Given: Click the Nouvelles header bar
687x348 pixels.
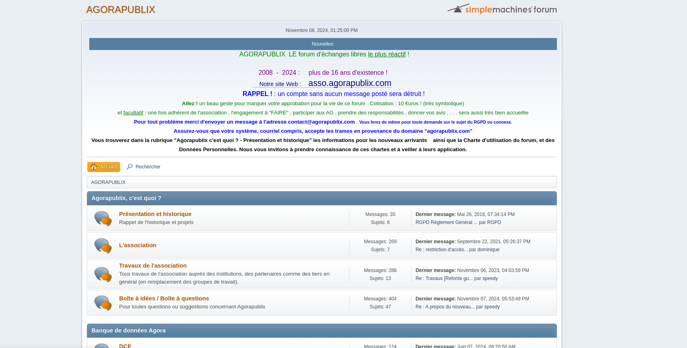Looking at the screenshot, I should coord(323,44).
